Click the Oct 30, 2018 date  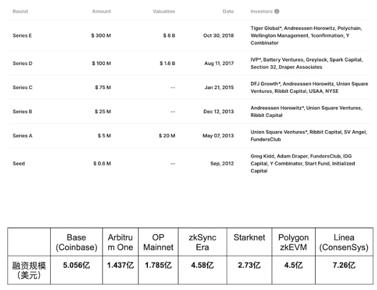pos(218,36)
